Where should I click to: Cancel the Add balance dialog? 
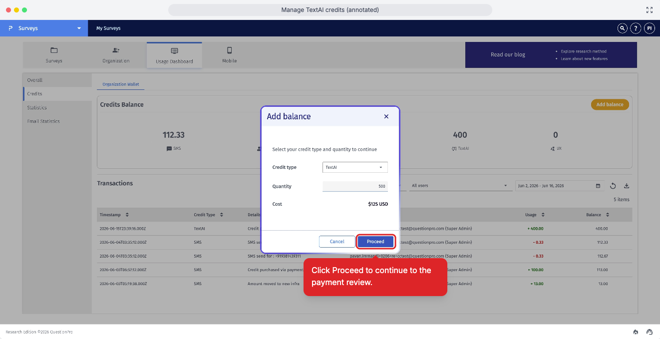coord(337,242)
